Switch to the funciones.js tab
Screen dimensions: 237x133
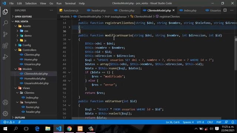click(69, 10)
